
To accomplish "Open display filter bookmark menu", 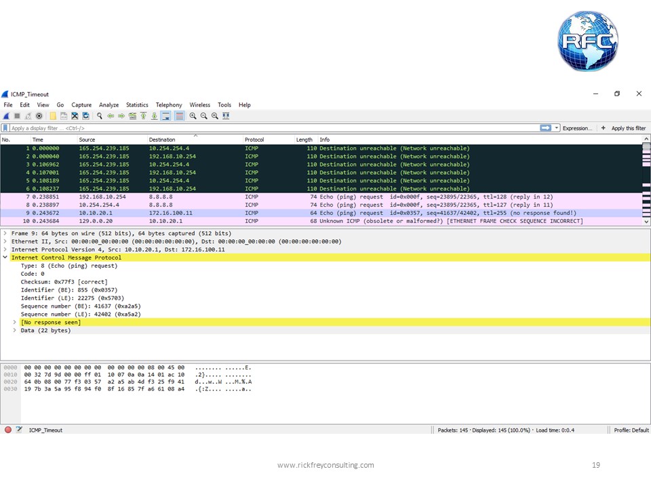I will click(5, 128).
